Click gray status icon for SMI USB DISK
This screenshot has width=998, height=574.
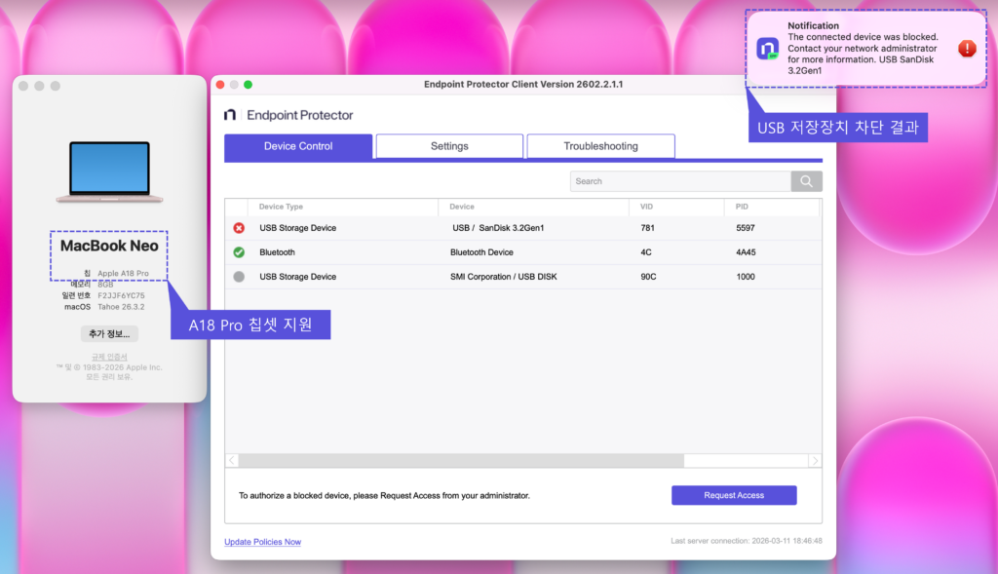pyautogui.click(x=239, y=277)
